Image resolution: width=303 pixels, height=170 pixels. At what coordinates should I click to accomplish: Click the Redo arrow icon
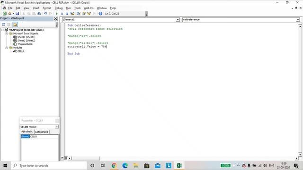point(51,14)
